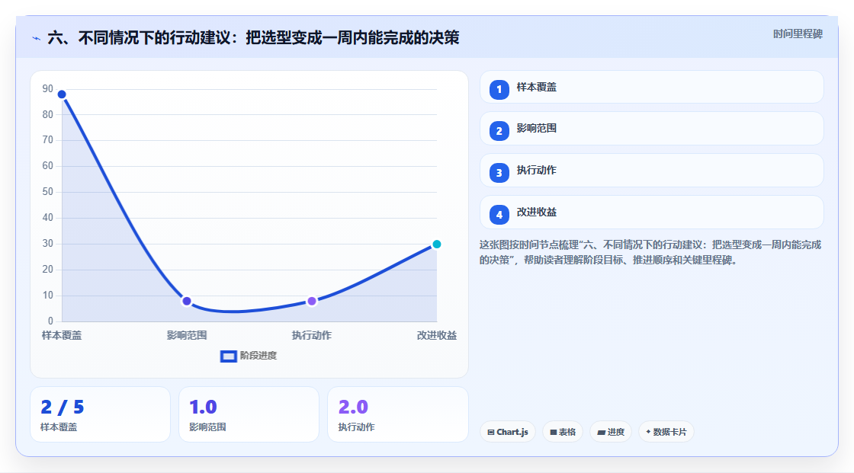Click the chart data point at 影响范围
Image resolution: width=854 pixels, height=473 pixels.
pos(187,301)
